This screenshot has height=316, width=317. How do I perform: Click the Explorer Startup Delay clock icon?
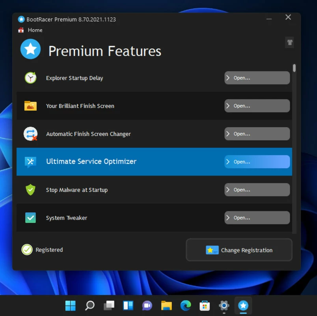coord(30,78)
